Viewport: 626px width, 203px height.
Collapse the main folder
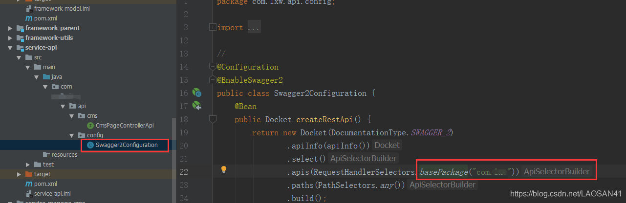[28, 67]
